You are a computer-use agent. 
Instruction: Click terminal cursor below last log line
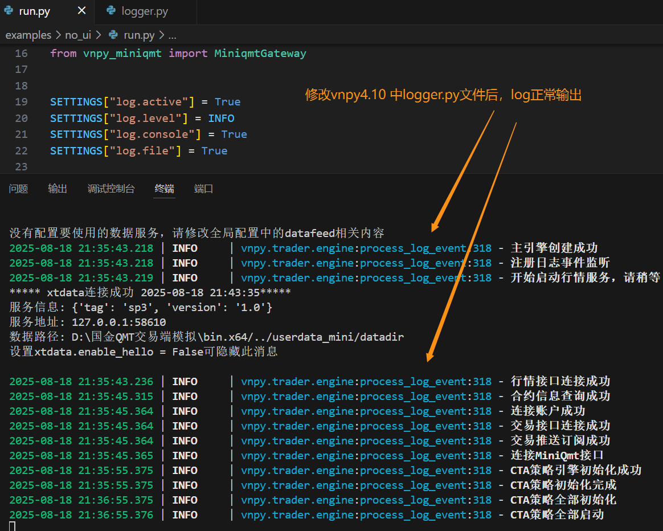(13, 526)
